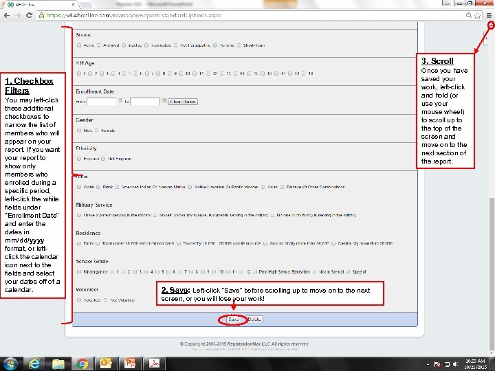Check the Incomplete status checkbox
Viewport: 495px width, 371px height.
[x=146, y=45]
